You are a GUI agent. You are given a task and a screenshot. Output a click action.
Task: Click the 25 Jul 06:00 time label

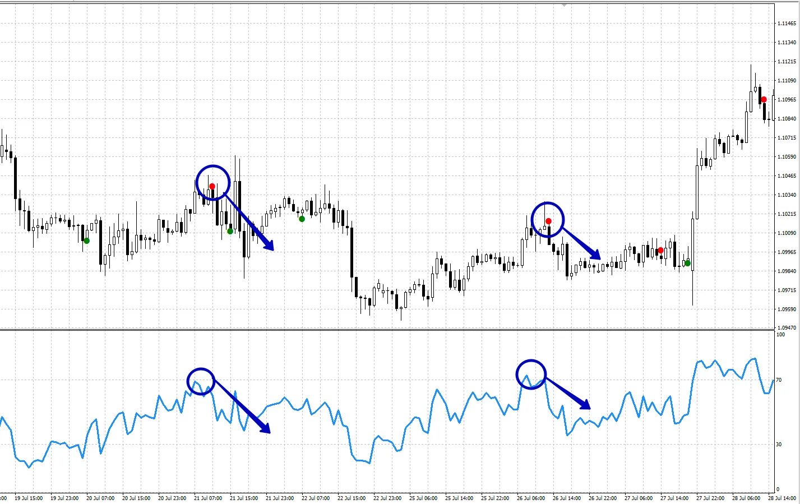pos(423,498)
